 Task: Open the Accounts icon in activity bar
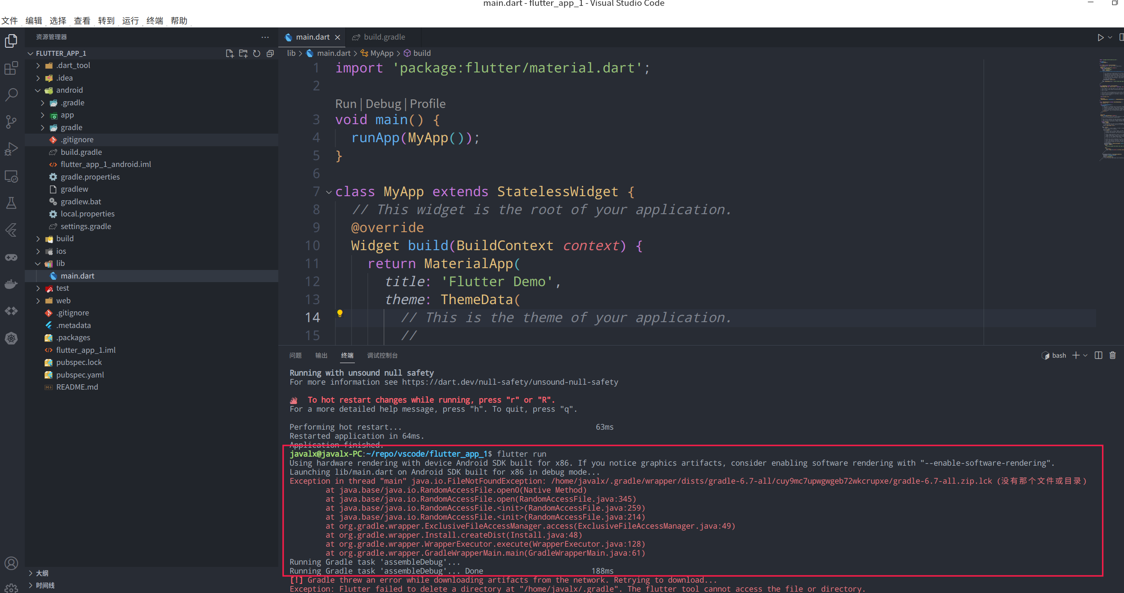(x=11, y=563)
